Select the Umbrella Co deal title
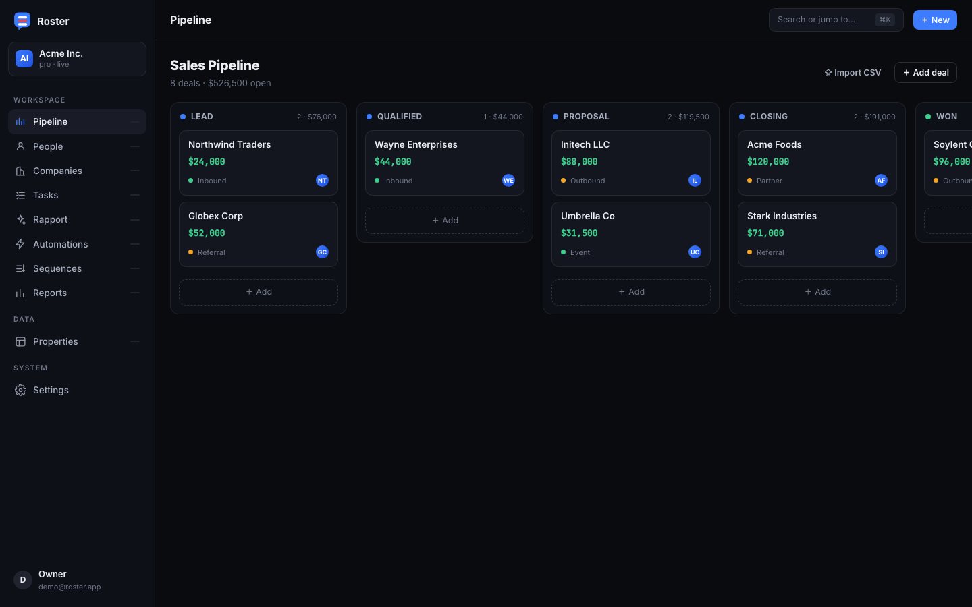Screen dimensions: 972x607 pos(588,216)
